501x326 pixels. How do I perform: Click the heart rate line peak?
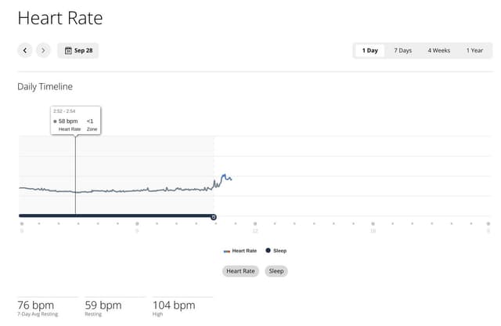click(223, 176)
